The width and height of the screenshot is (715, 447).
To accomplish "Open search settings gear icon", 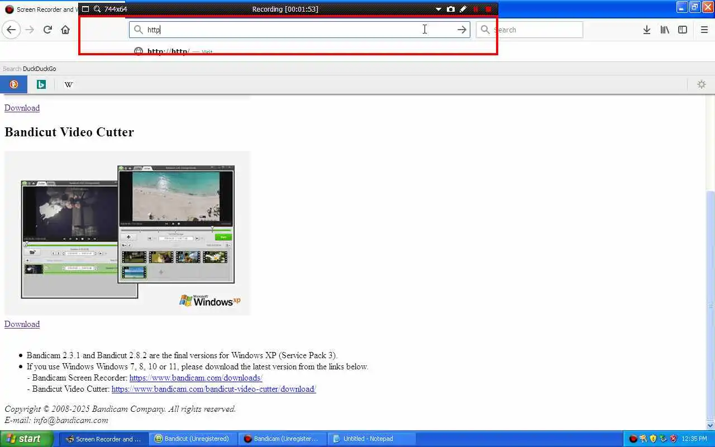I will coord(702,84).
